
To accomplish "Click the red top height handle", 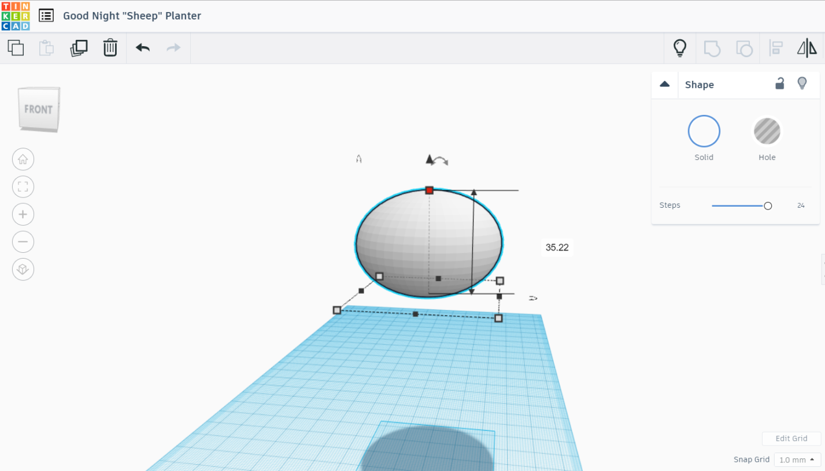I will click(x=429, y=190).
